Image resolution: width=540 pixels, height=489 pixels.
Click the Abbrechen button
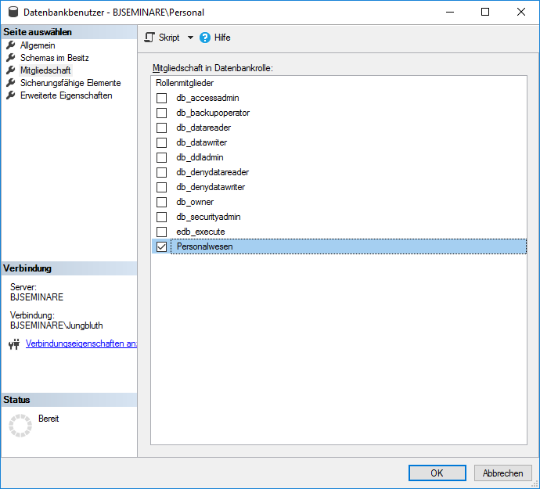(x=502, y=473)
